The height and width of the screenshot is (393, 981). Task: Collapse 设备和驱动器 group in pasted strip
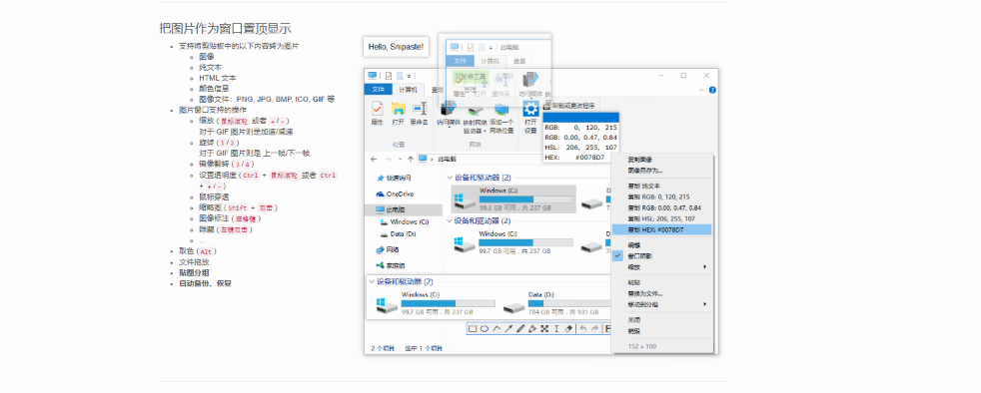[x=372, y=282]
